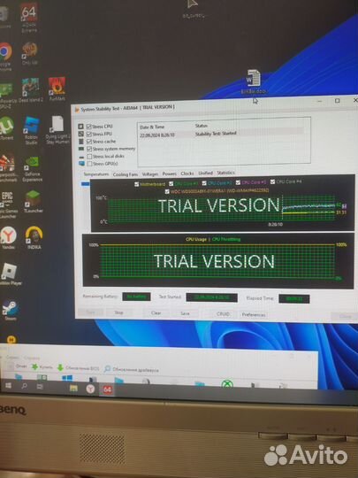Click the Preferences button

254,314
